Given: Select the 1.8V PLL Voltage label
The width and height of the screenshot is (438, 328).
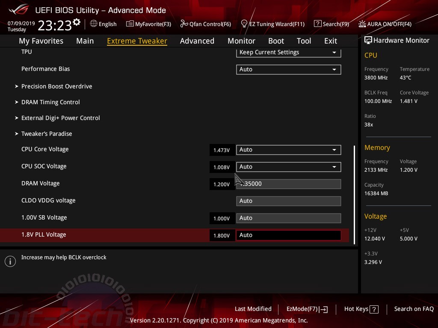Looking at the screenshot, I should [x=44, y=234].
